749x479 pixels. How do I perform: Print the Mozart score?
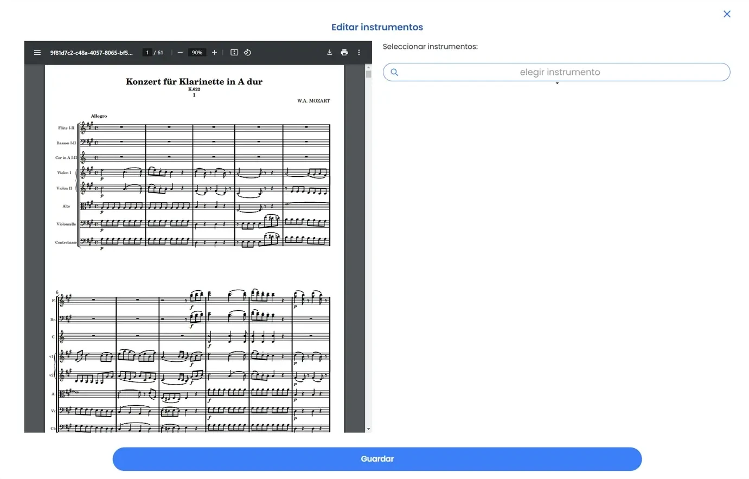[x=344, y=52]
